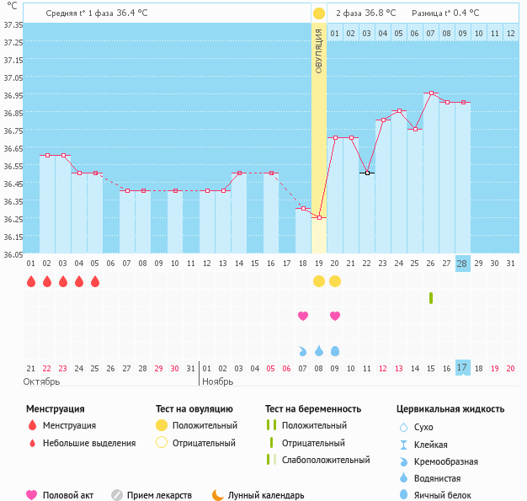Image resolution: width=527 pixels, height=501 pixels.
Task: Click the menstruation drop on cycle day 01
Action: 31,281
